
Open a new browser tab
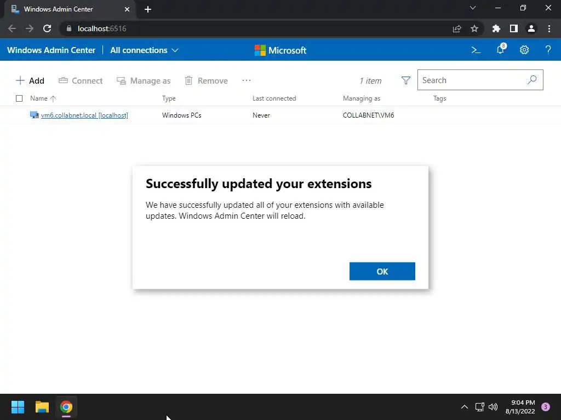click(148, 9)
